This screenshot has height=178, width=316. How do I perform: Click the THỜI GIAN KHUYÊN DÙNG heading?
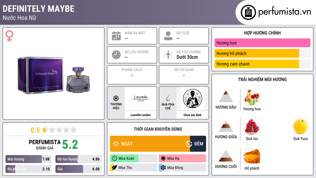158,129
